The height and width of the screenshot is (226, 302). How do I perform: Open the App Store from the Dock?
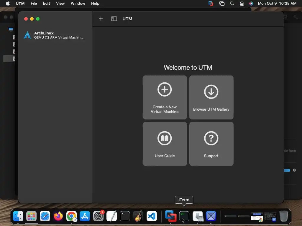[85, 216]
